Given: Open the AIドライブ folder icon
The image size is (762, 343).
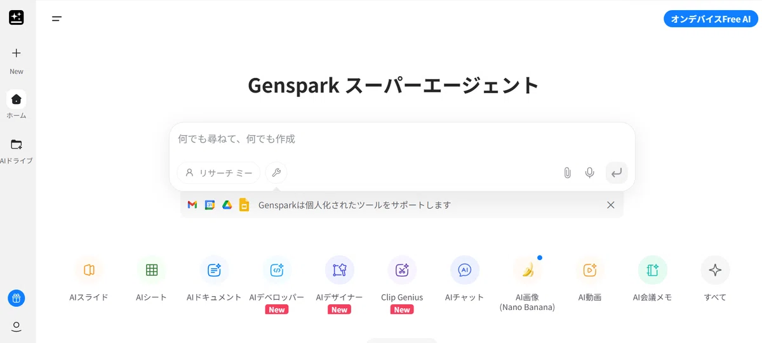Looking at the screenshot, I should pos(17,145).
